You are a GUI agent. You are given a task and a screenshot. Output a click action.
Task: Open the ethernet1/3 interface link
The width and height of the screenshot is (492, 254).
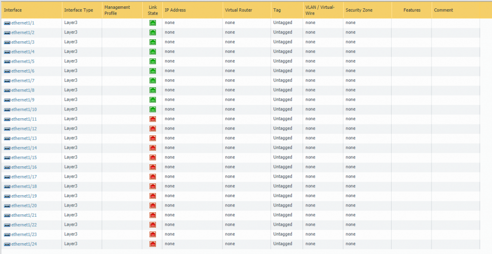click(x=23, y=42)
